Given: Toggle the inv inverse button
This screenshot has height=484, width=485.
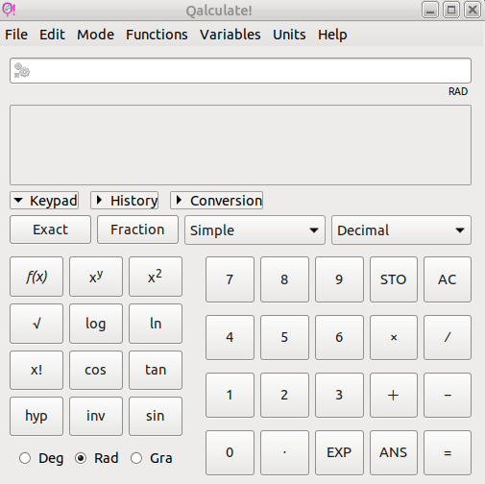Looking at the screenshot, I should [96, 416].
